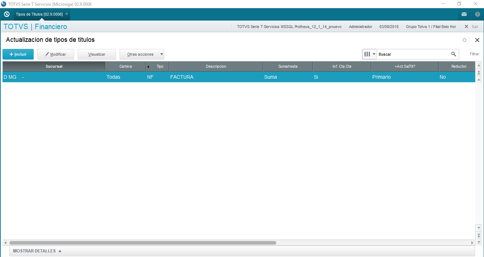
Task: Open the gear settings icon for the browse
Action: coord(464,40)
